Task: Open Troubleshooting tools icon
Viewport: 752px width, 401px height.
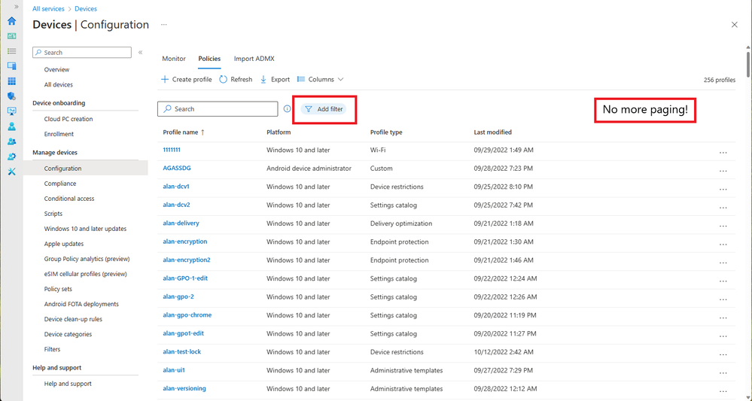Action: (x=11, y=172)
